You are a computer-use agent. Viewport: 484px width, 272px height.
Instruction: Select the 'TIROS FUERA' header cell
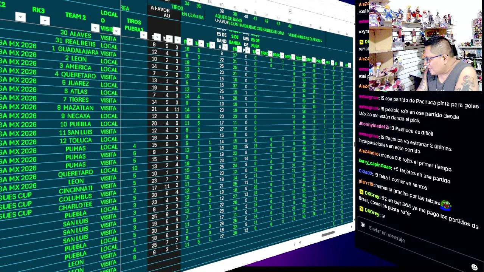click(x=134, y=25)
